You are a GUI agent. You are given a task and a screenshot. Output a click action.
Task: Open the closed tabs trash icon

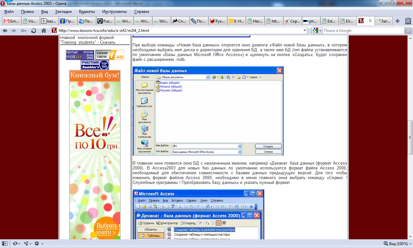tap(408, 21)
